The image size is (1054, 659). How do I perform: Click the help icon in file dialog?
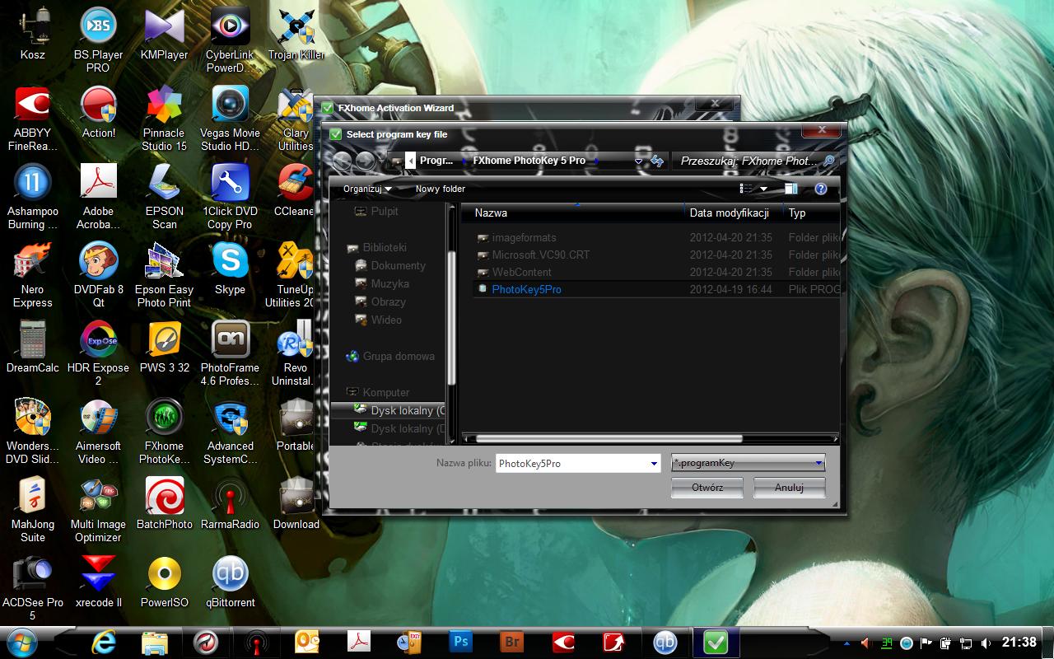pos(820,189)
